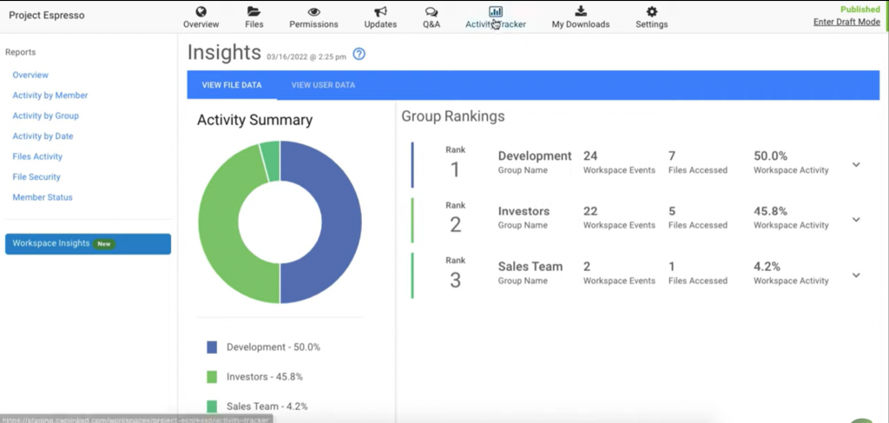Click the Enter Draft Mode link
This screenshot has width=889, height=423.
[x=846, y=22]
